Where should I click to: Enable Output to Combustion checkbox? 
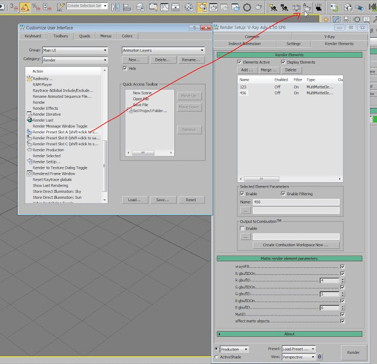click(x=242, y=228)
